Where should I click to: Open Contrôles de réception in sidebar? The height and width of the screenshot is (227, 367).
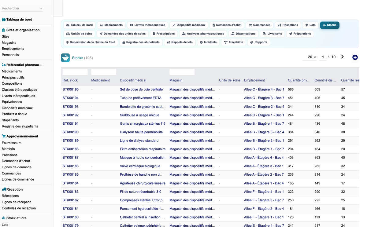tap(19, 208)
